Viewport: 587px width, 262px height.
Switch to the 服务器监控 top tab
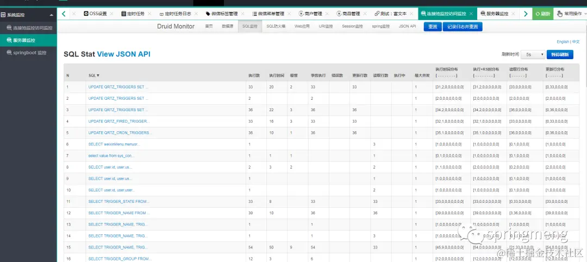pyautogui.click(x=494, y=14)
